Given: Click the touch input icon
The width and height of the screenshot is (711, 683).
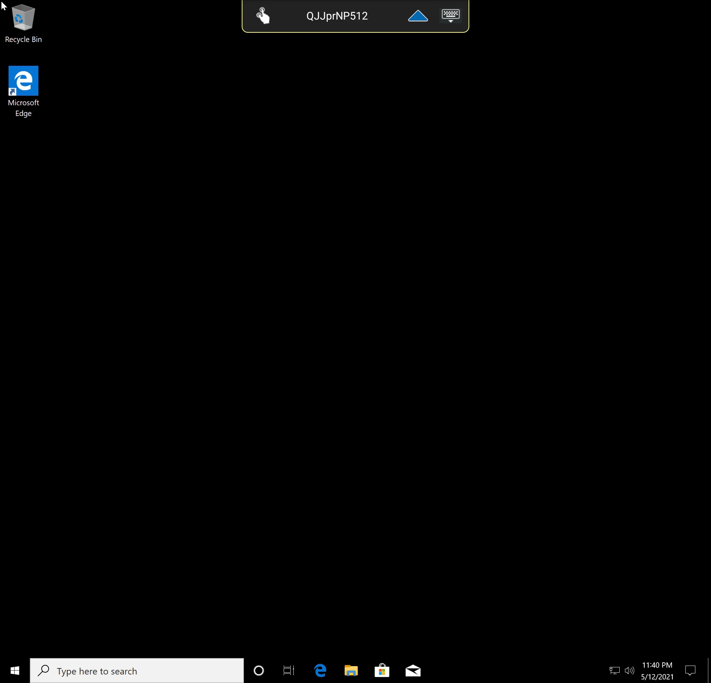Looking at the screenshot, I should pos(263,15).
